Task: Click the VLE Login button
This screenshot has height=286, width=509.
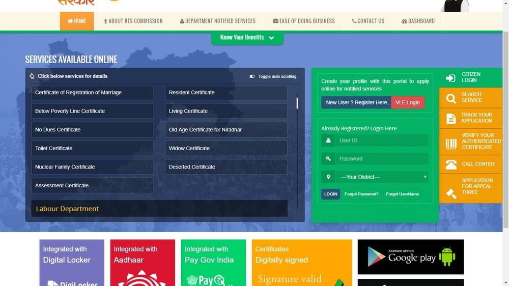Action: pos(407,102)
